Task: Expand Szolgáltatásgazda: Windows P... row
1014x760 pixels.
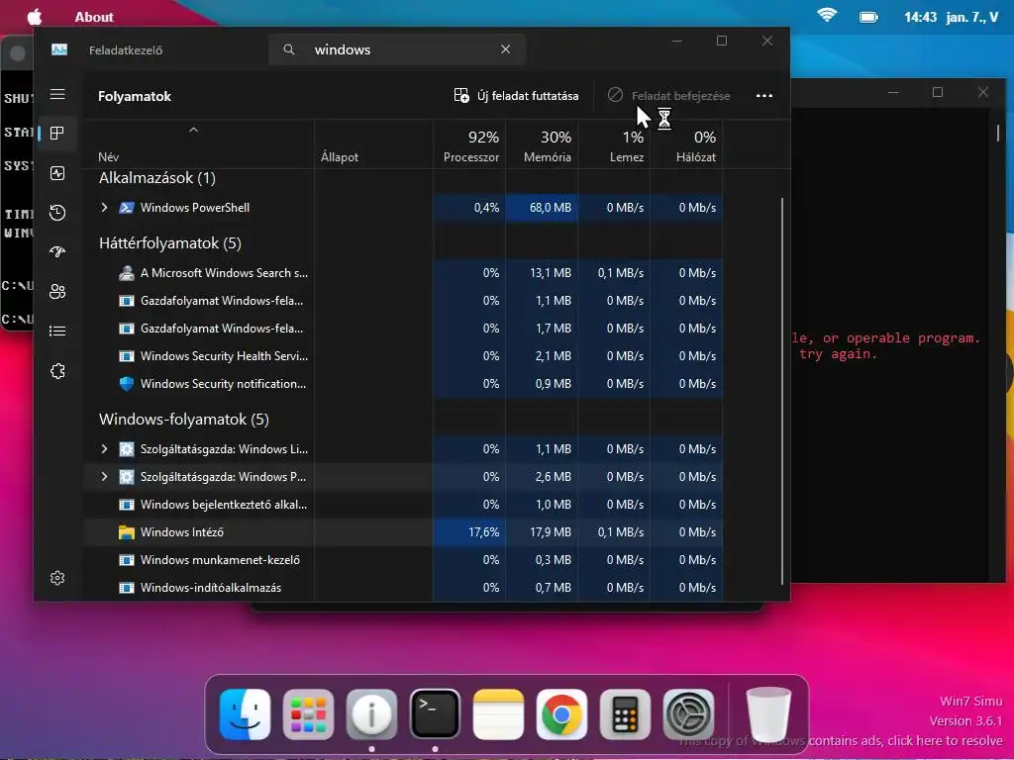Action: (104, 477)
